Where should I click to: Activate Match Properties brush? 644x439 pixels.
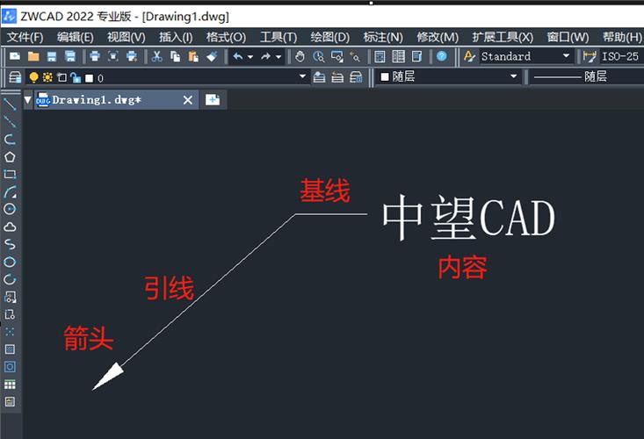coord(212,56)
